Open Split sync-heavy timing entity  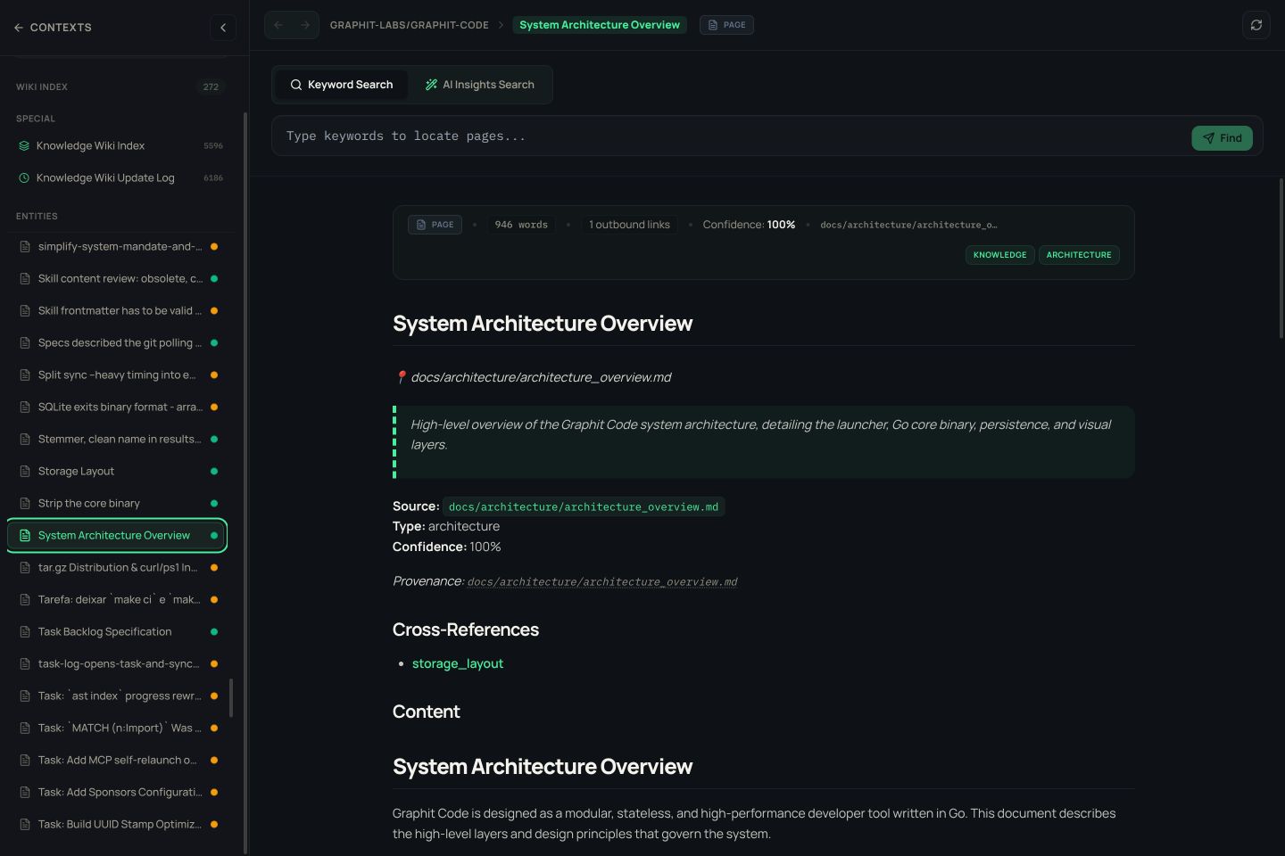click(x=118, y=374)
